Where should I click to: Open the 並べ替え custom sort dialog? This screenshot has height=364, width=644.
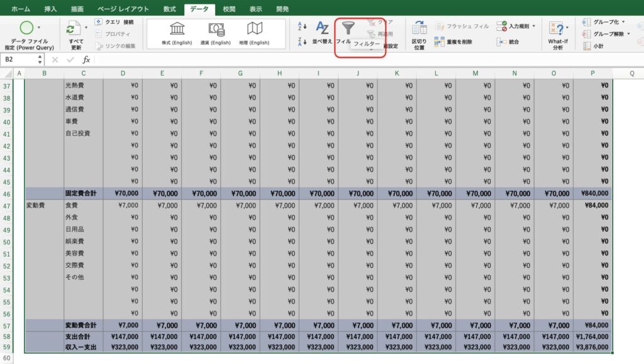pos(322,33)
